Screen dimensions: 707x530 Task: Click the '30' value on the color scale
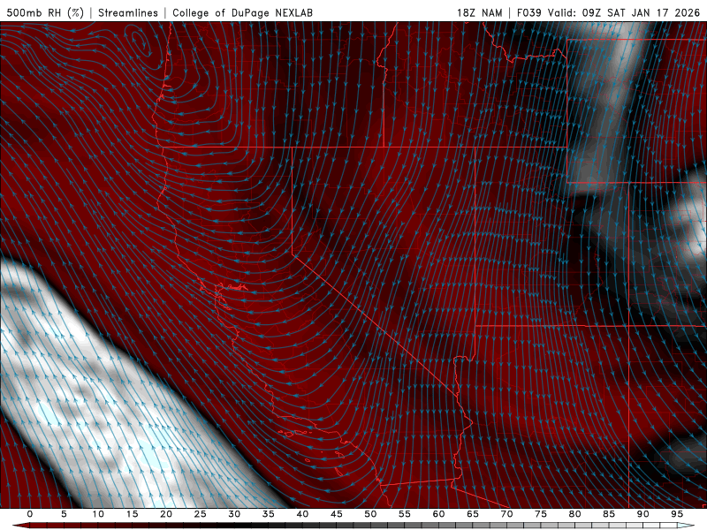pos(234,514)
